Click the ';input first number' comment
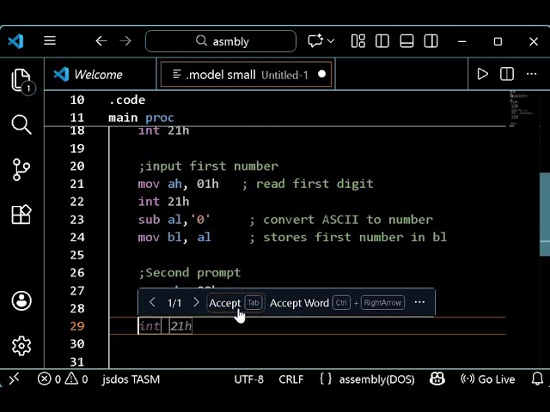Image resolution: width=550 pixels, height=412 pixels. click(x=208, y=166)
